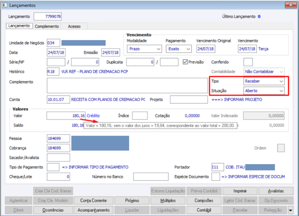
Task: Click the Imprimir button
Action: pyautogui.click(x=240, y=191)
